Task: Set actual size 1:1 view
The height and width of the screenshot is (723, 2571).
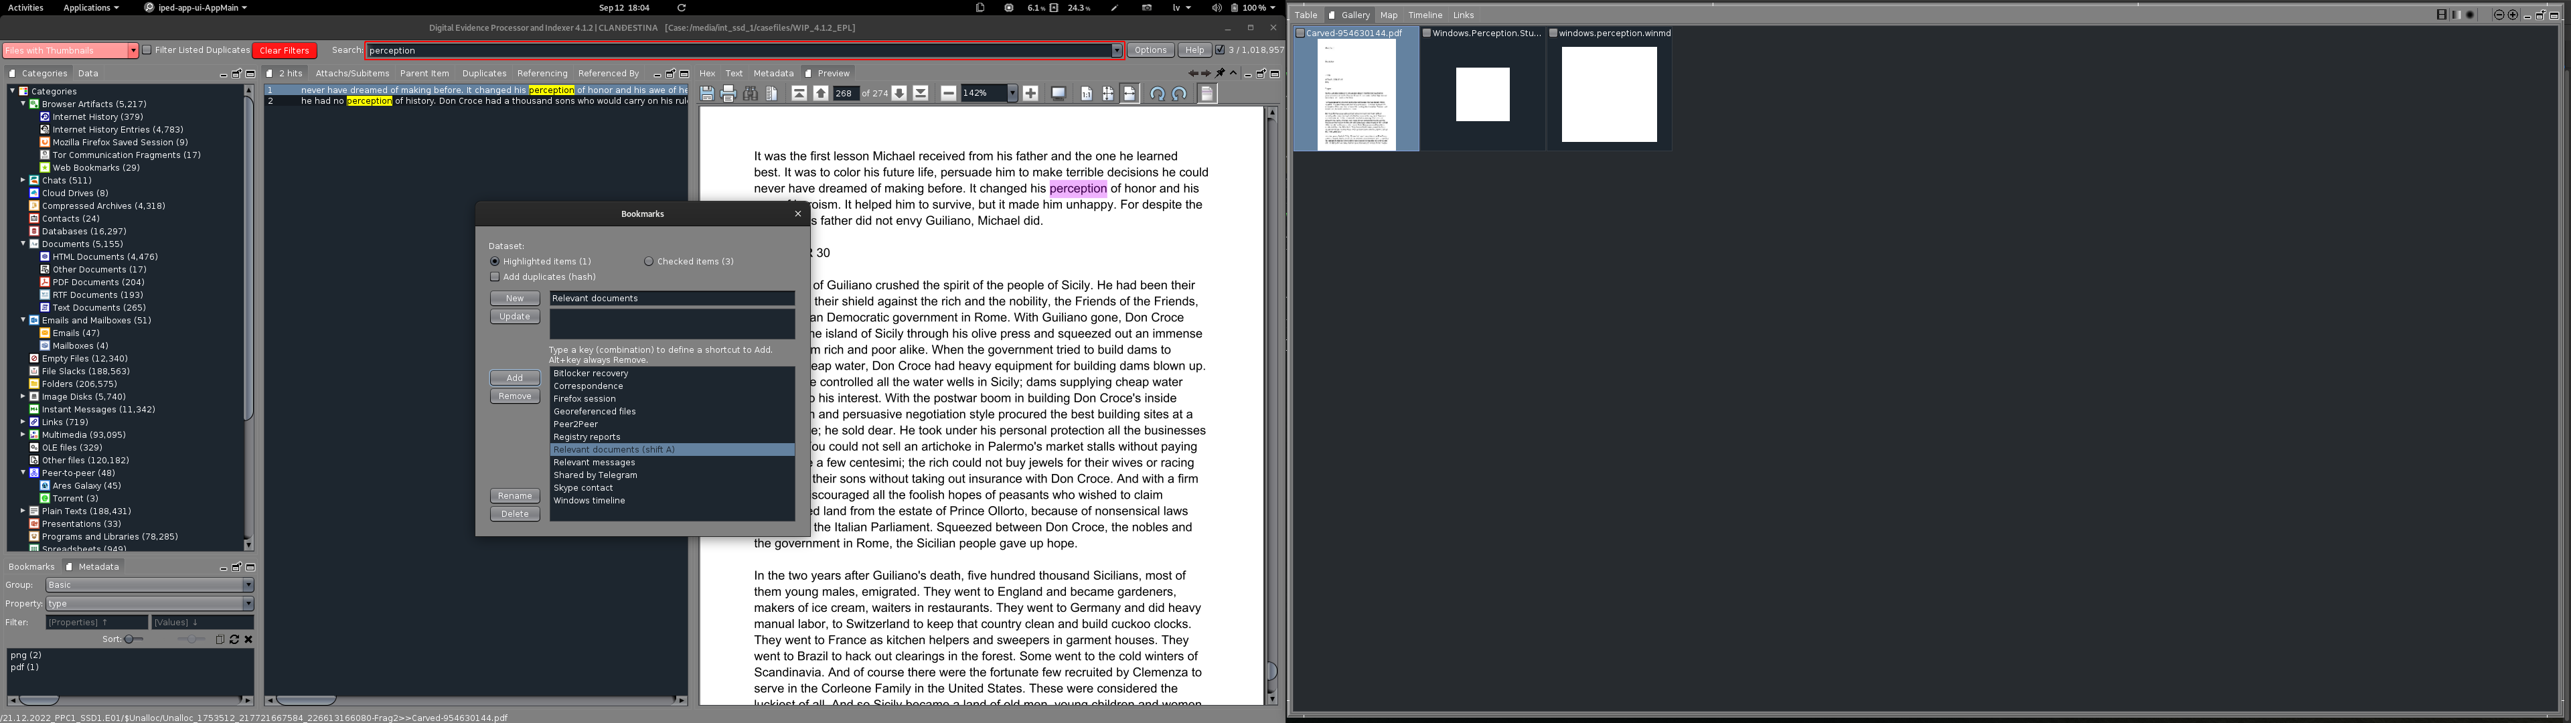Action: click(x=1086, y=94)
